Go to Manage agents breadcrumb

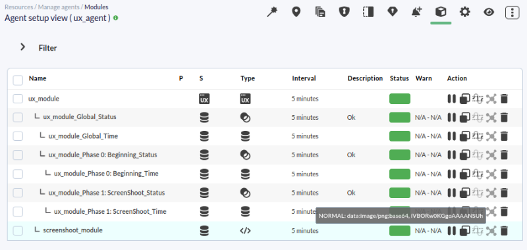coord(59,7)
